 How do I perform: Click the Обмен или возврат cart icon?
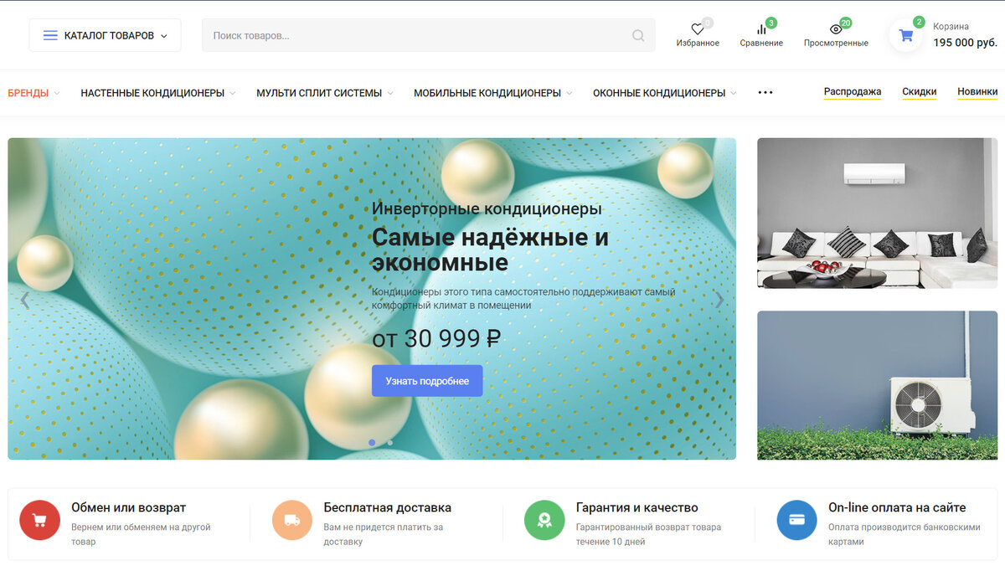pos(39,520)
